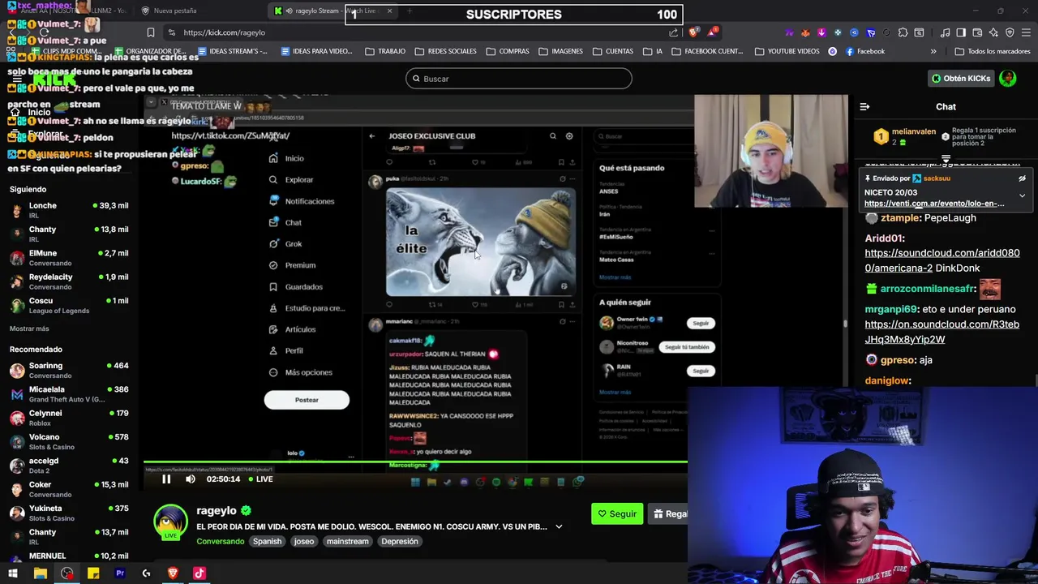
Task: Click the Obtén KICKs button
Action: [x=961, y=79]
